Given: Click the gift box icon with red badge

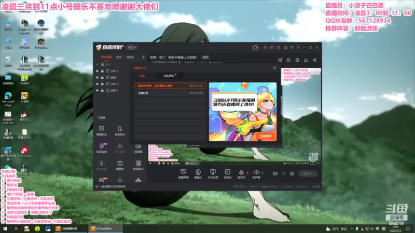Looking at the screenshot, I should (x=280, y=60).
